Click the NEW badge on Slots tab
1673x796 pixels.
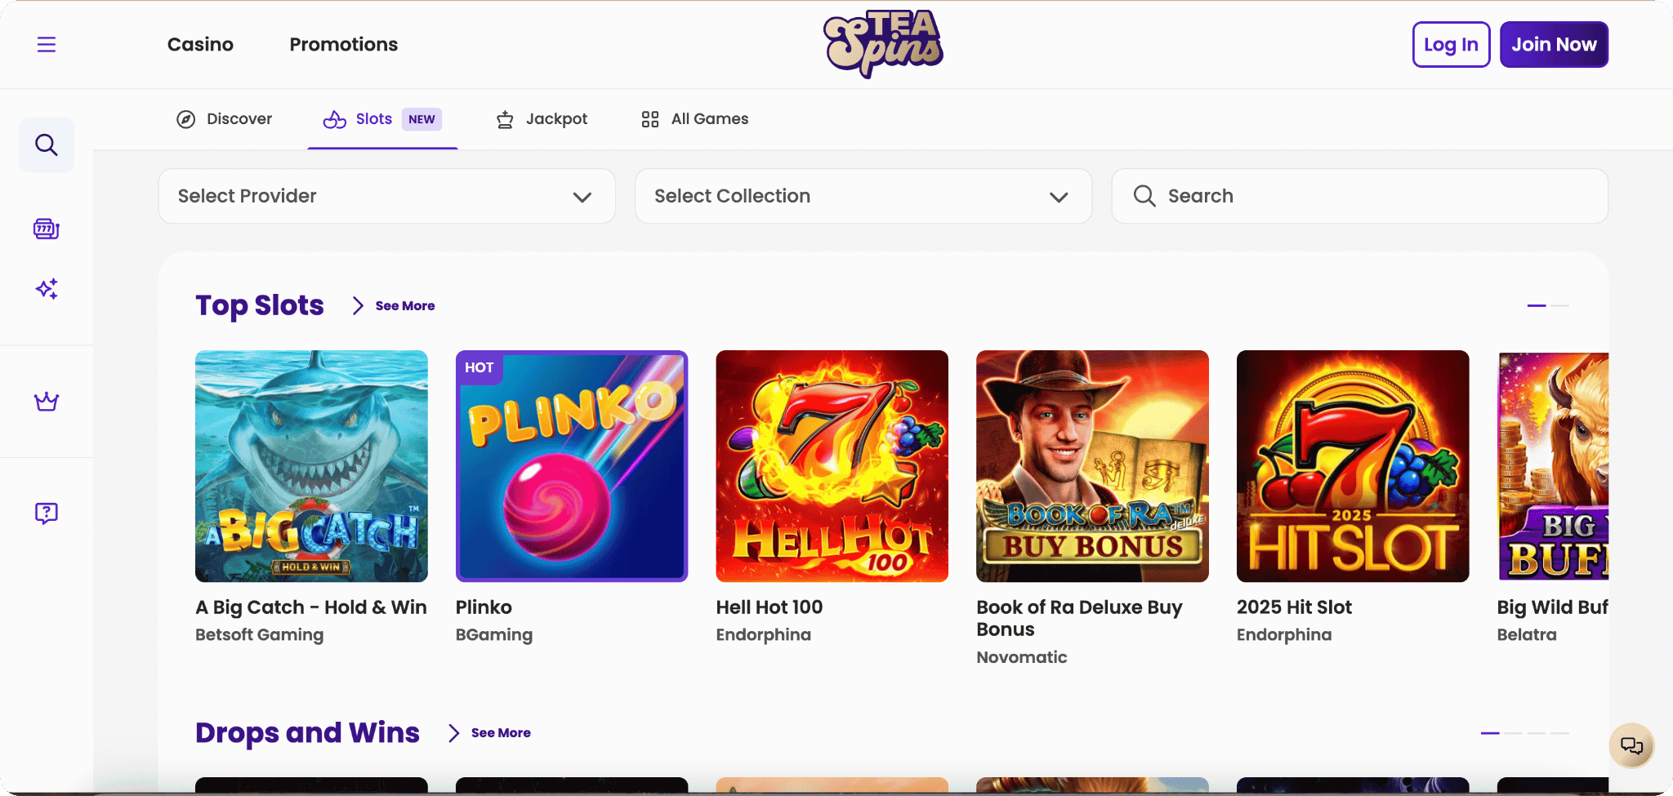pos(422,119)
